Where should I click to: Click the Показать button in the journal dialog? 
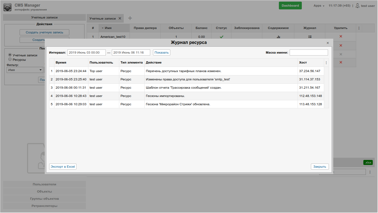162,52
